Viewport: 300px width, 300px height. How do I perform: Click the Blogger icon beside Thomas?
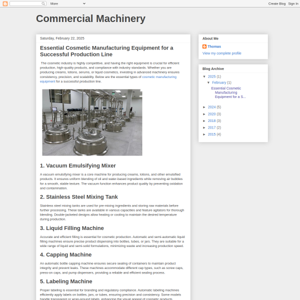click(x=204, y=46)
